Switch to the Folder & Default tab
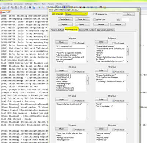The width and height of the screenshot is (147, 143). coord(57,30)
